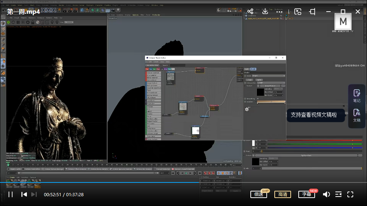Jump to timeline start
367x206 pixels.
pyautogui.click(x=173, y=173)
